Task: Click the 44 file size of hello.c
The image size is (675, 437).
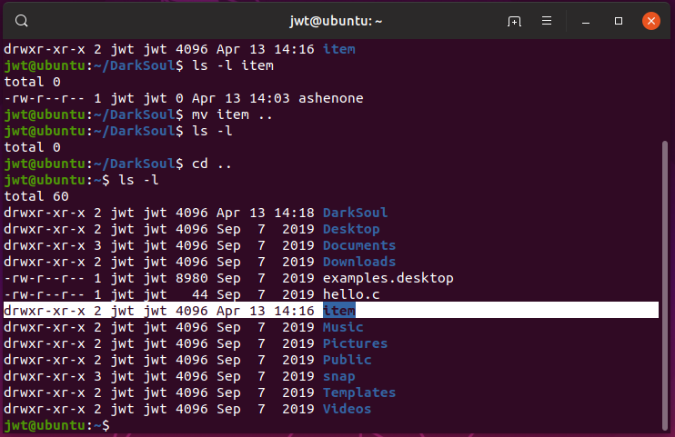Action: (200, 294)
